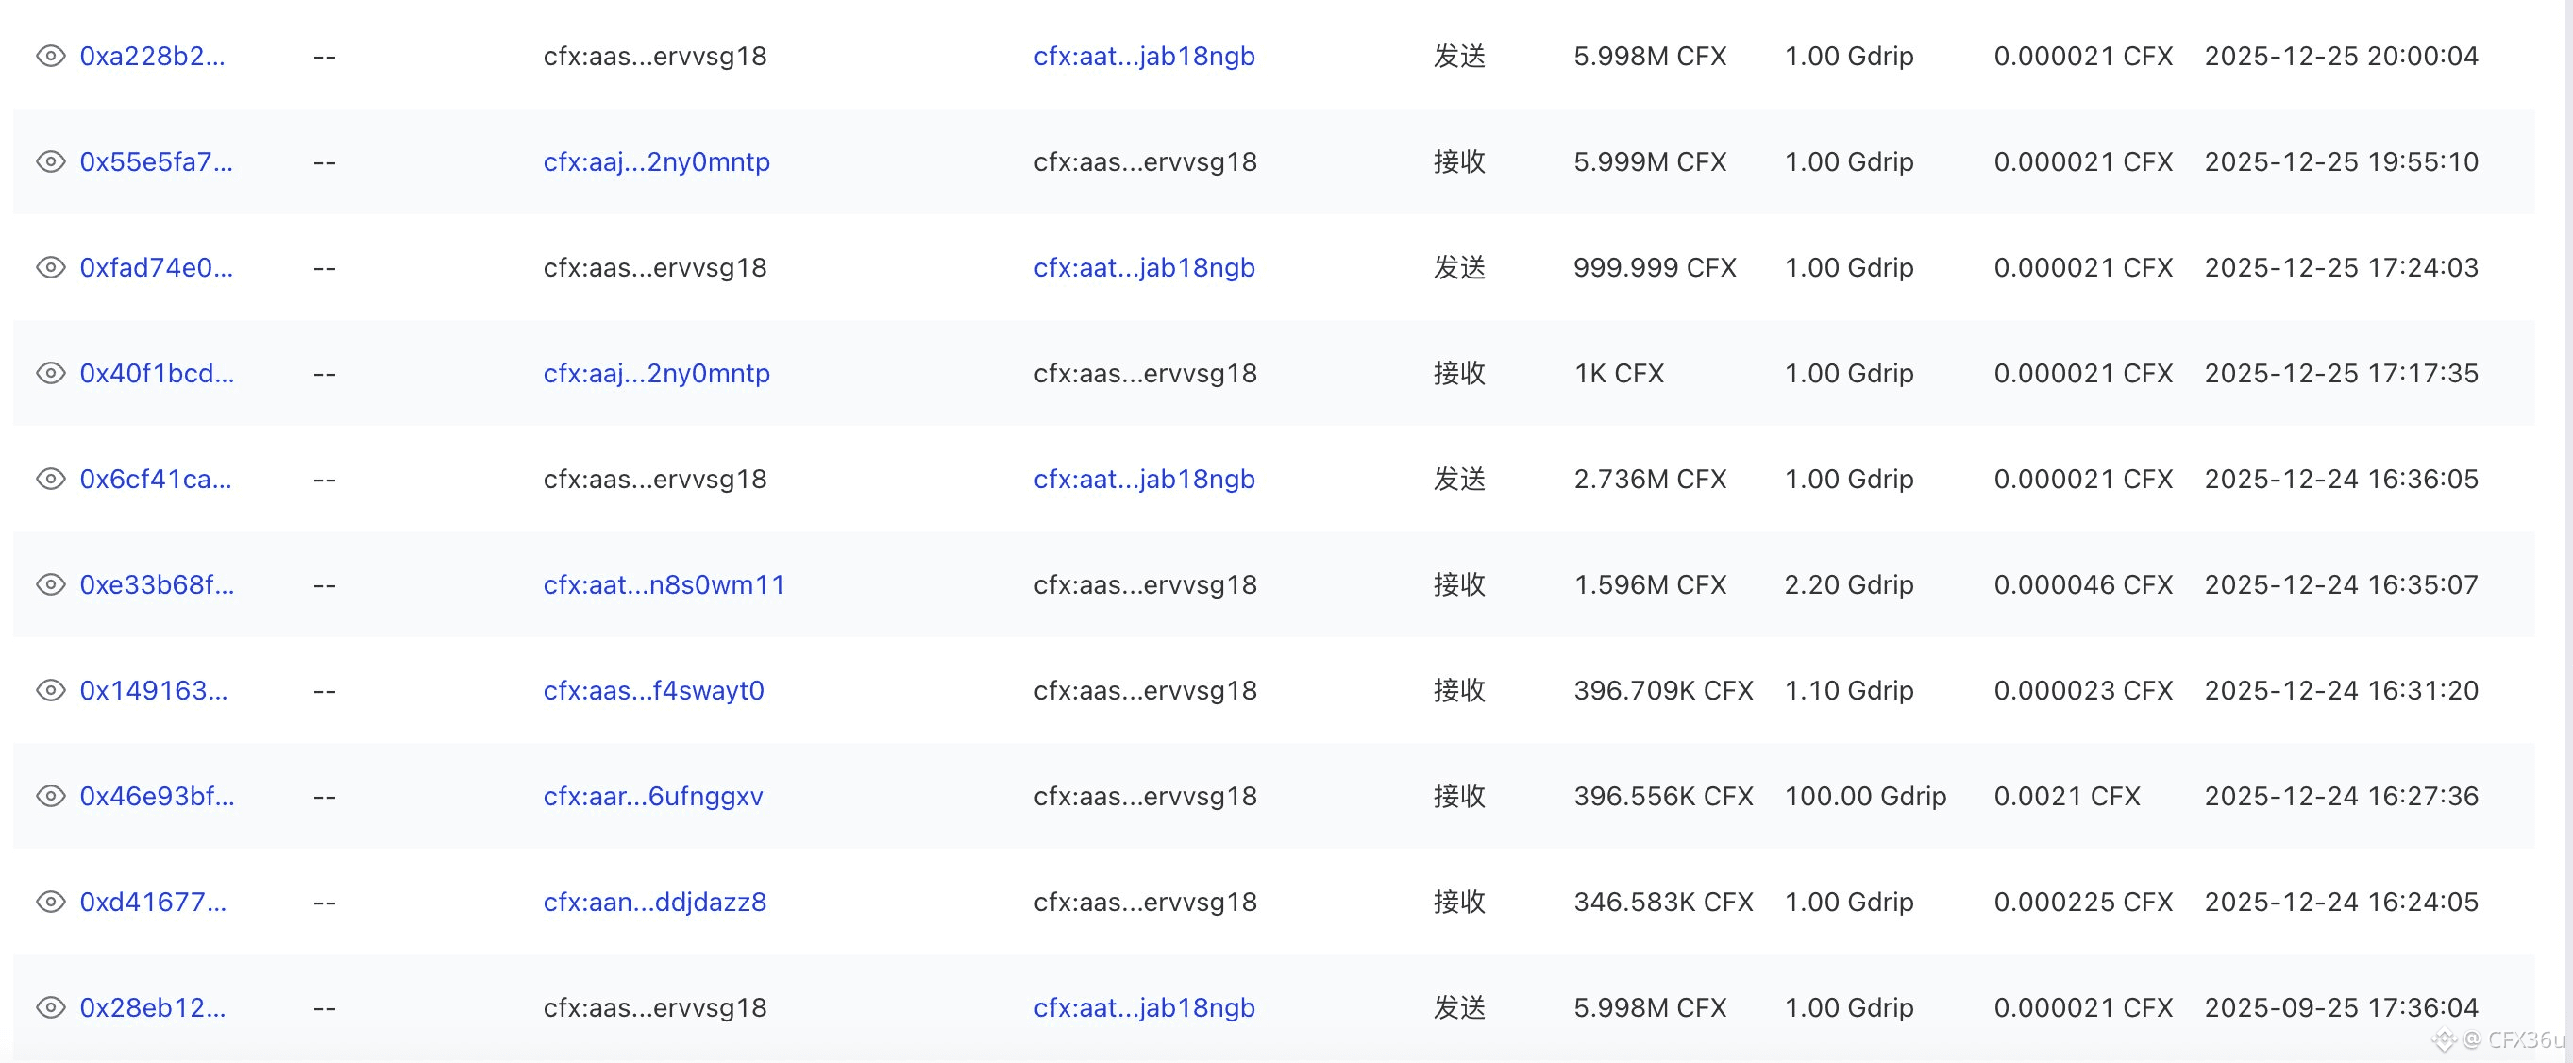Open sender address cfx:aar...6ufnggxv
Image resolution: width=2573 pixels, height=1063 pixels.
coord(653,797)
